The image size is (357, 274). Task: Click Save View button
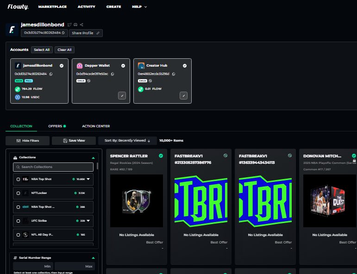point(74,141)
